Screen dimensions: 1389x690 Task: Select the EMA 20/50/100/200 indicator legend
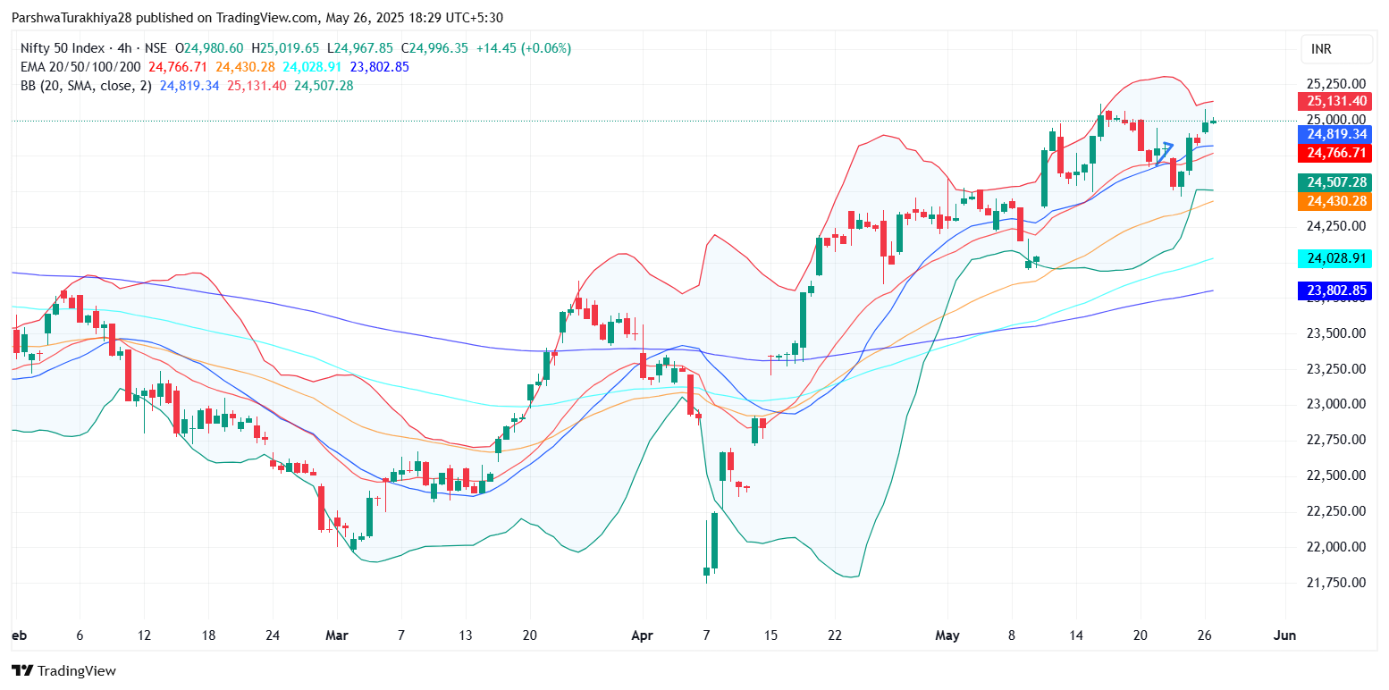80,67
